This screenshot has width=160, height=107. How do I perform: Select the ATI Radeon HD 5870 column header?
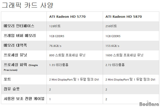click(124, 17)
